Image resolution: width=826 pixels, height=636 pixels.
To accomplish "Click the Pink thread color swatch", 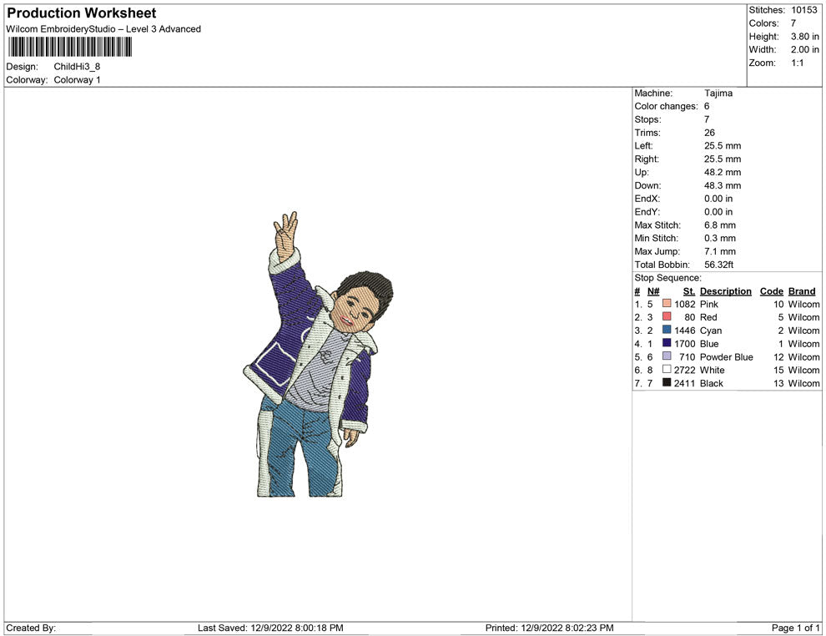I will pos(667,305).
